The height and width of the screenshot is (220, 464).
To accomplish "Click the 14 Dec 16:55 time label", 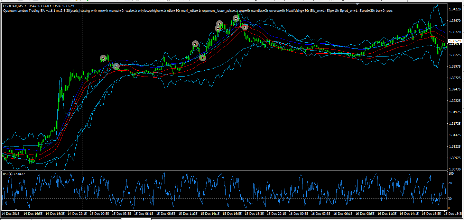I will 33,214.
